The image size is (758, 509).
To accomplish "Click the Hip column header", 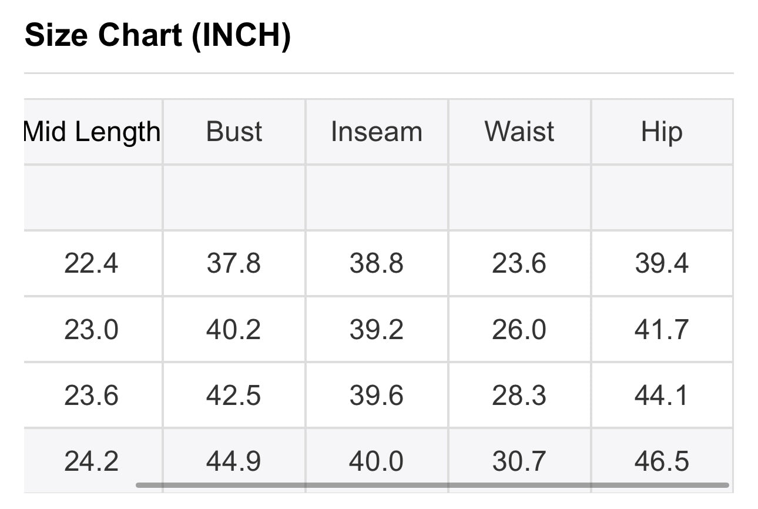I will point(662,132).
